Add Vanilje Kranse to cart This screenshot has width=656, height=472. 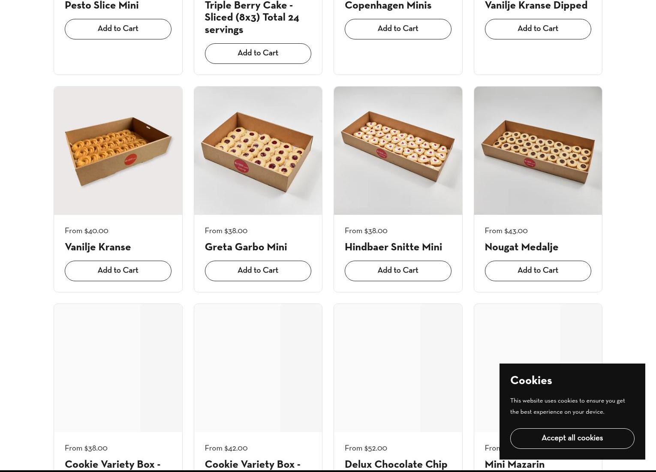[x=118, y=271]
